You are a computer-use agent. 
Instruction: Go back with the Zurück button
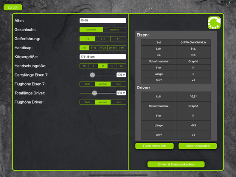tap(13, 7)
